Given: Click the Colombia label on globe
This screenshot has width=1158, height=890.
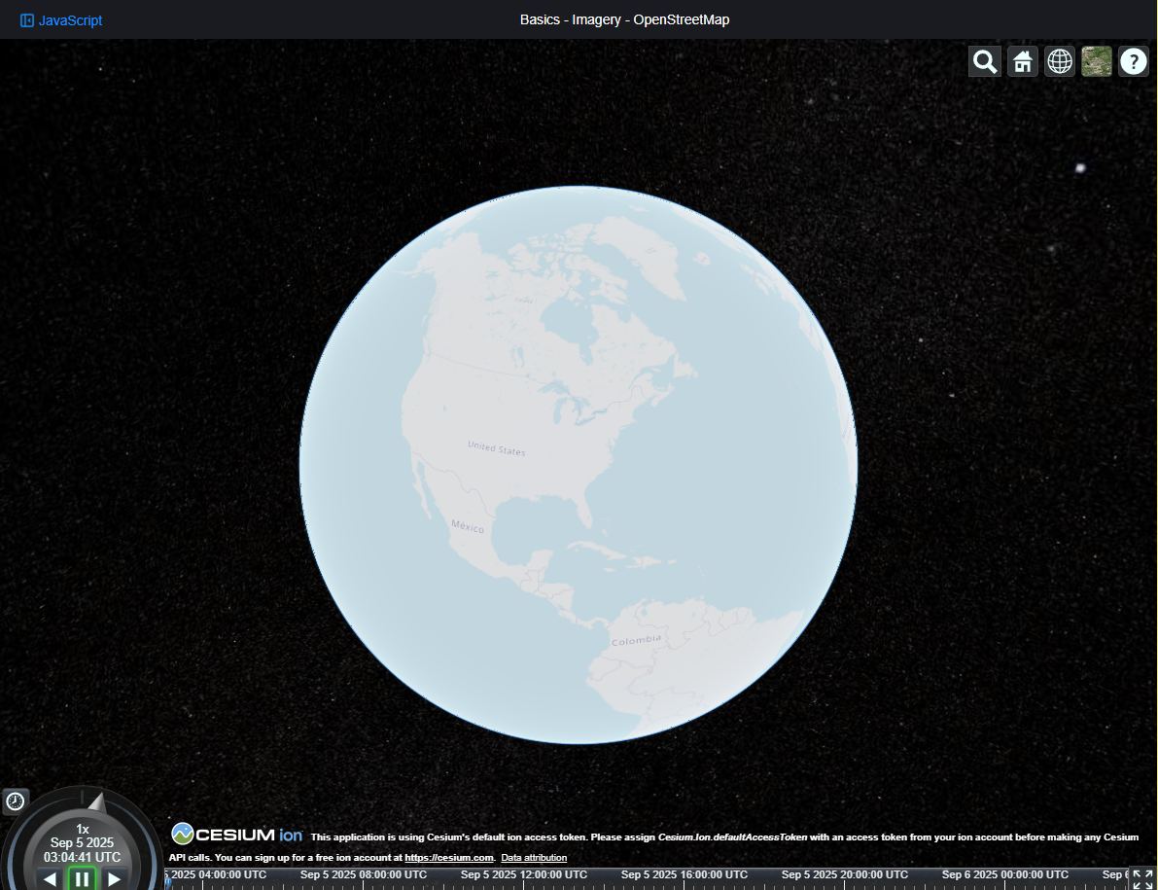Looking at the screenshot, I should [x=637, y=640].
